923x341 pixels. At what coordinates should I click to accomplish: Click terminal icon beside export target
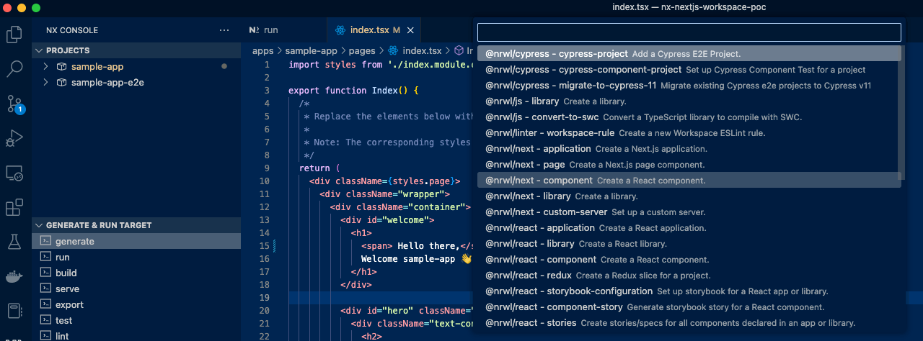(x=45, y=305)
